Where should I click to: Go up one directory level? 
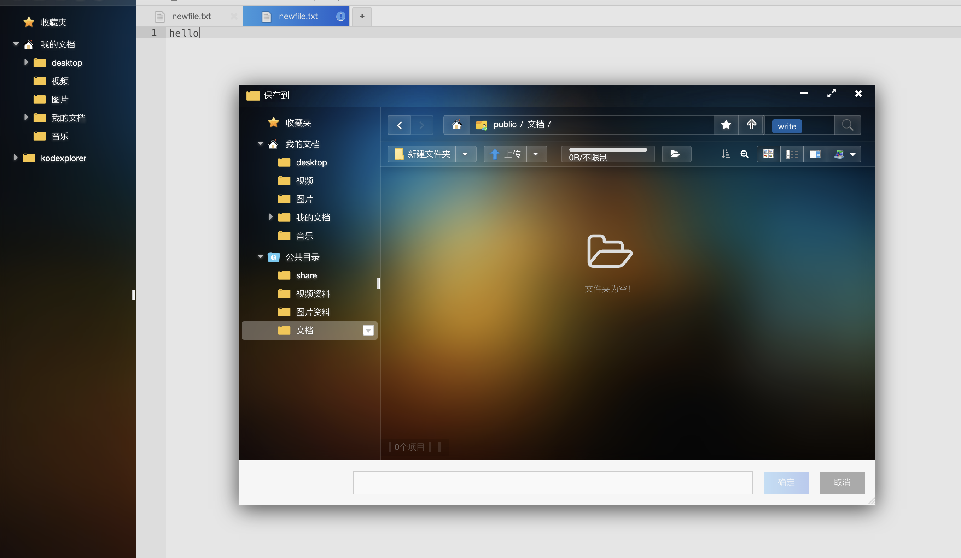tap(751, 125)
